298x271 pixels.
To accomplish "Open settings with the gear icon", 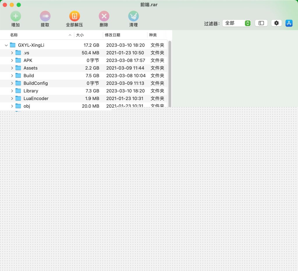I will click(x=276, y=23).
